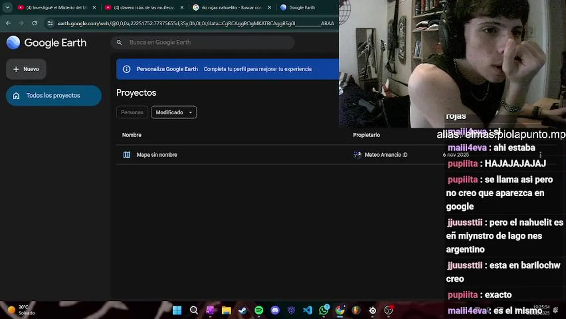Open Discord from the taskbar
The width and height of the screenshot is (566, 319).
coord(275,310)
